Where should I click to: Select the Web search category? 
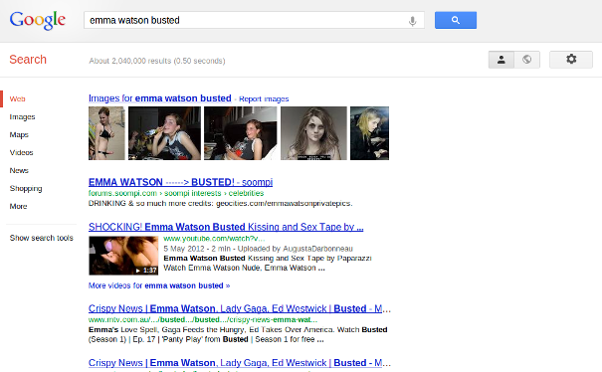17,99
